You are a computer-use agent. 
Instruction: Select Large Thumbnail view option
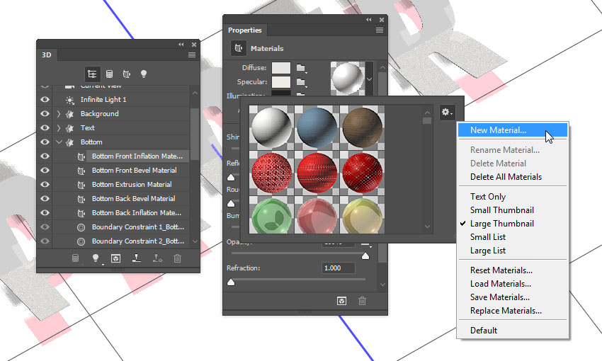(502, 223)
